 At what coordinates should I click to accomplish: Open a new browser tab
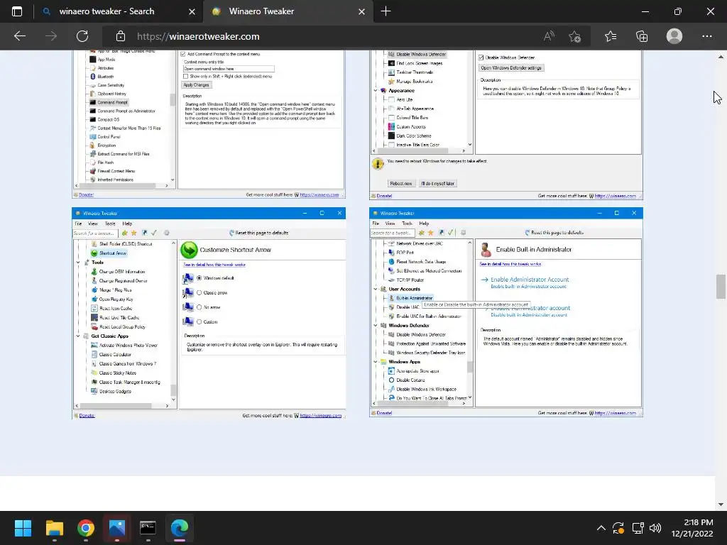tap(386, 11)
